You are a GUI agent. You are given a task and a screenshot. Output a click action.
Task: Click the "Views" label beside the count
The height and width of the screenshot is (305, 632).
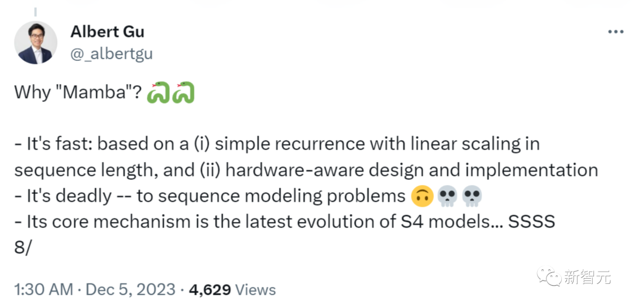click(x=256, y=289)
